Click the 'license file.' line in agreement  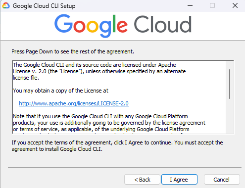(x=26, y=78)
